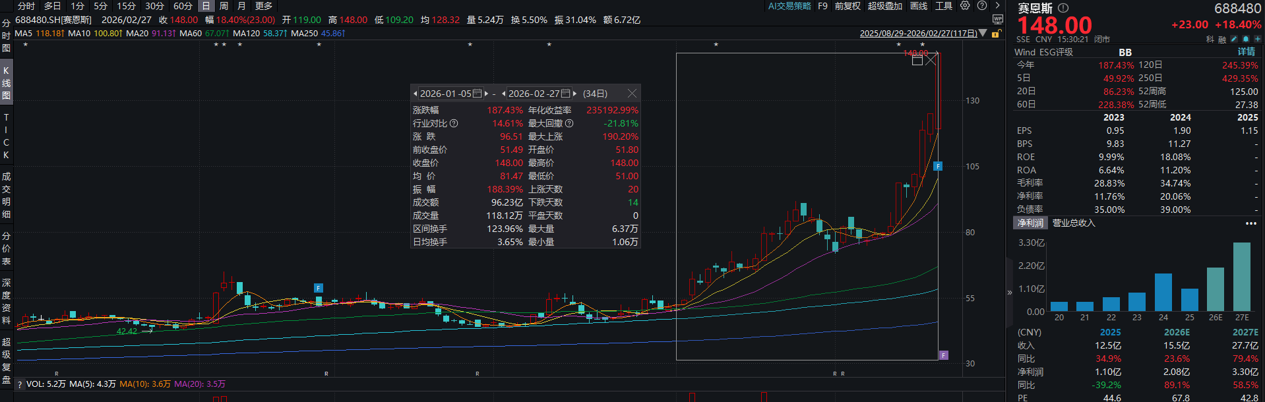The width and height of the screenshot is (1265, 402).
Task: Switch to the 60分 period tab
Action: coord(183,6)
